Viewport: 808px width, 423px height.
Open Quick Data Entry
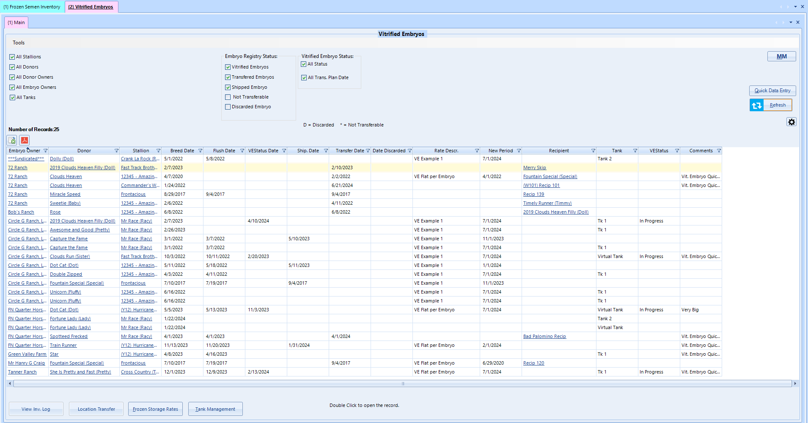click(x=772, y=91)
